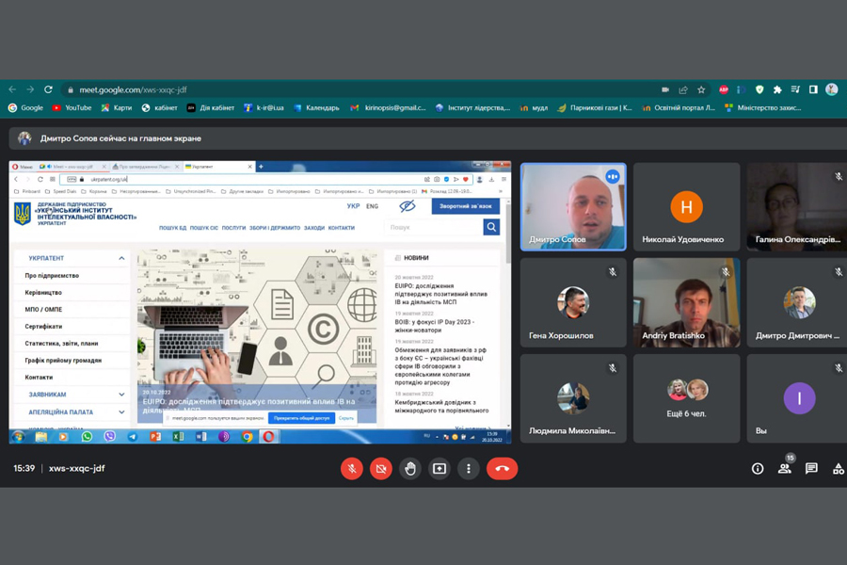Open Chrome profile avatar menu
The width and height of the screenshot is (847, 565).
coord(831,89)
